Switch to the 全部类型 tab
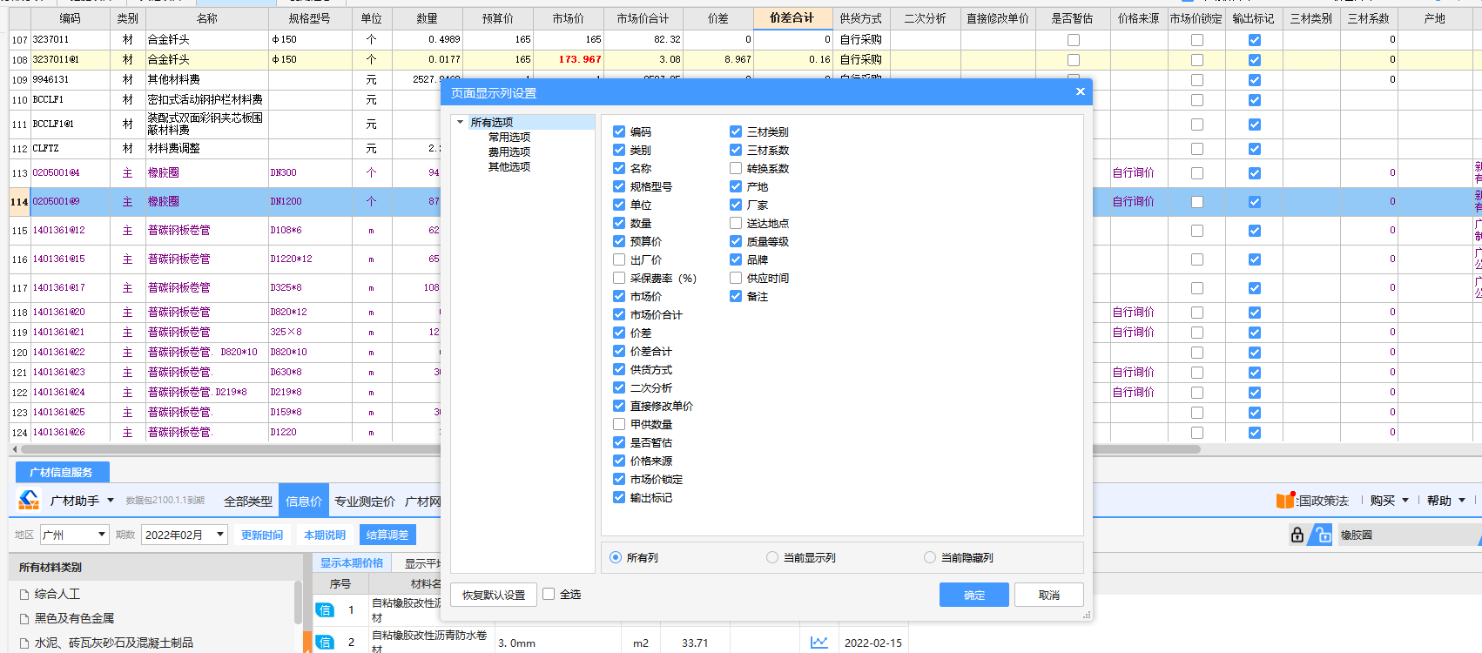The image size is (1482, 653). click(x=248, y=502)
